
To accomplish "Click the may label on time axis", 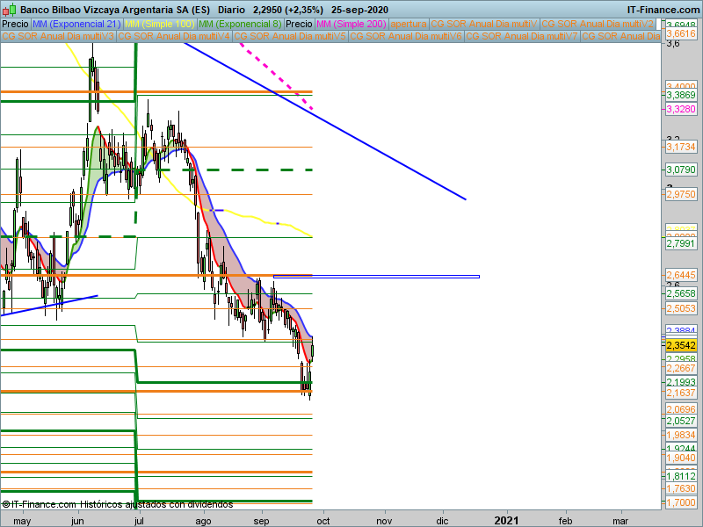I will (x=22, y=521).
